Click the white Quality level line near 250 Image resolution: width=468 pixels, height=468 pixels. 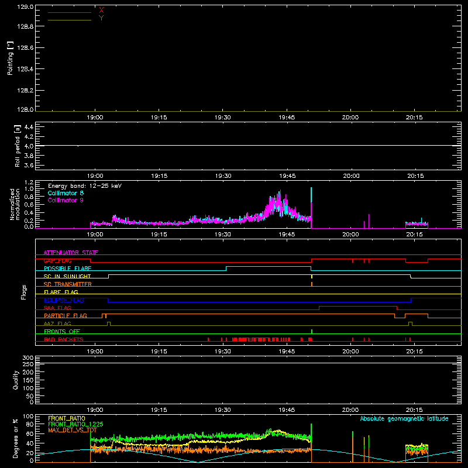click(248, 363)
